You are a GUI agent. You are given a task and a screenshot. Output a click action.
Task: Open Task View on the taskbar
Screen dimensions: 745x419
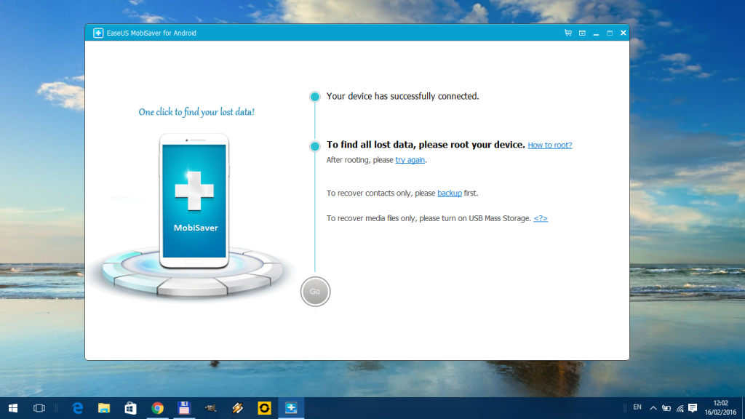[39, 408]
